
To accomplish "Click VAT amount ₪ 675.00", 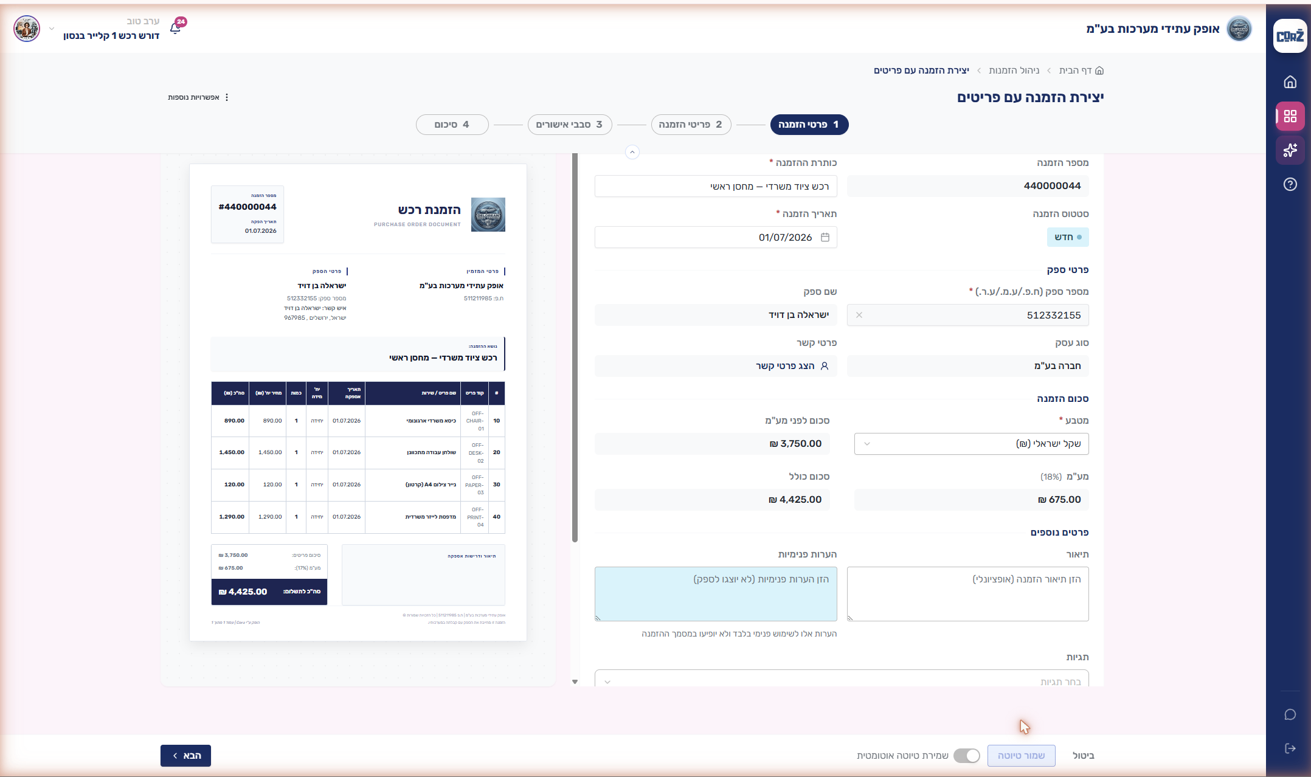I will pyautogui.click(x=971, y=500).
